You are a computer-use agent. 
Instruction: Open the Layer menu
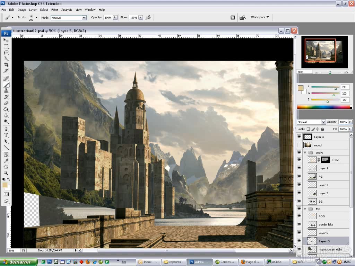[33, 10]
